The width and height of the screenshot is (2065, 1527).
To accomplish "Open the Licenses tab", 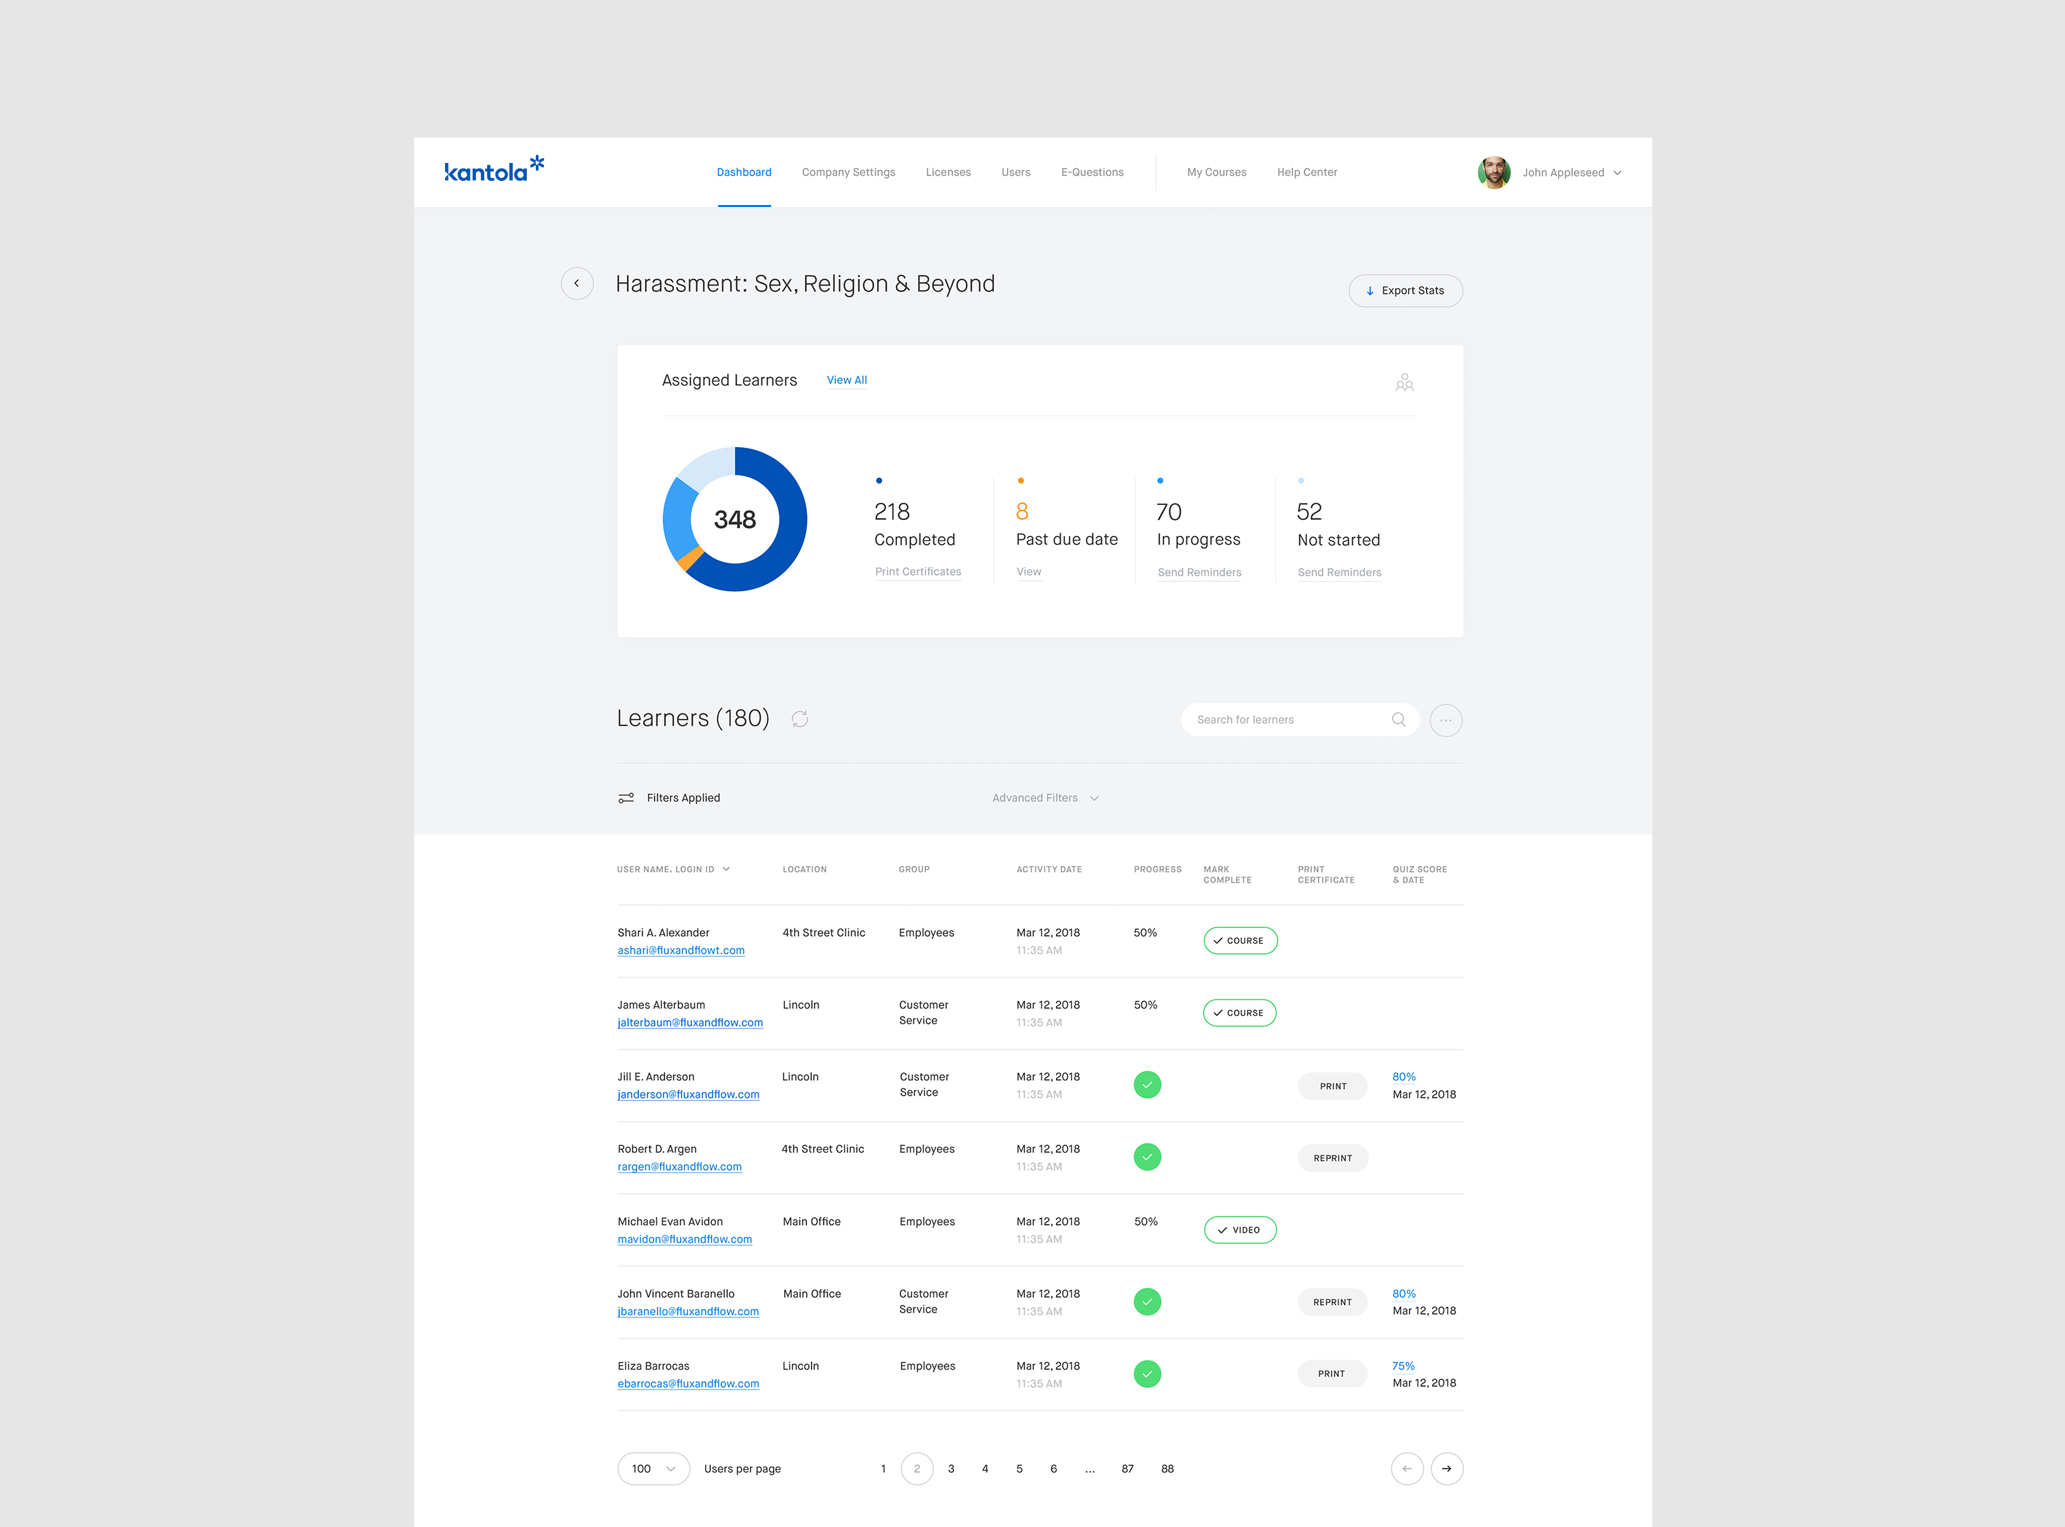I will click(x=947, y=173).
